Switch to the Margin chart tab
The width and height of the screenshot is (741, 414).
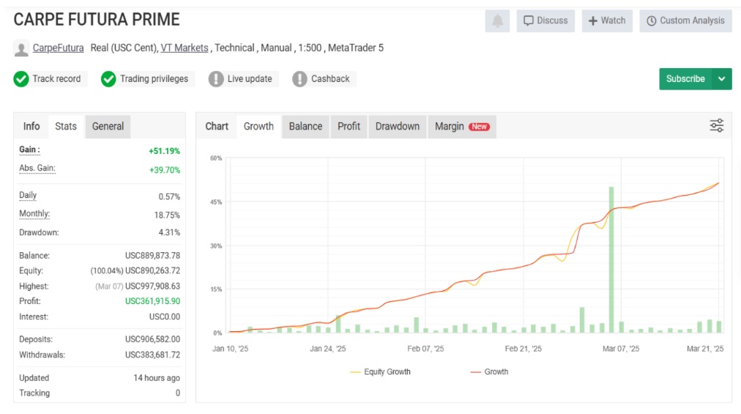pyautogui.click(x=462, y=126)
